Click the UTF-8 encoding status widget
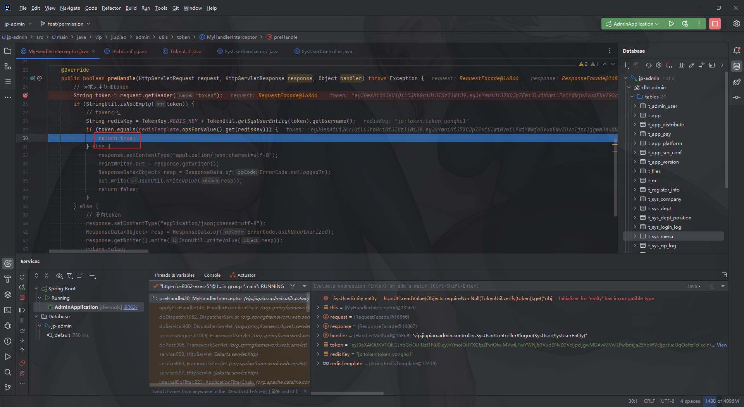Image resolution: width=744 pixels, height=407 pixels. click(x=668, y=401)
